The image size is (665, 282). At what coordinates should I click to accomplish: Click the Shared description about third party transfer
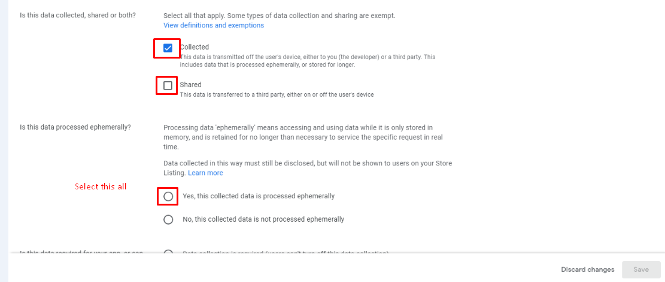(277, 95)
